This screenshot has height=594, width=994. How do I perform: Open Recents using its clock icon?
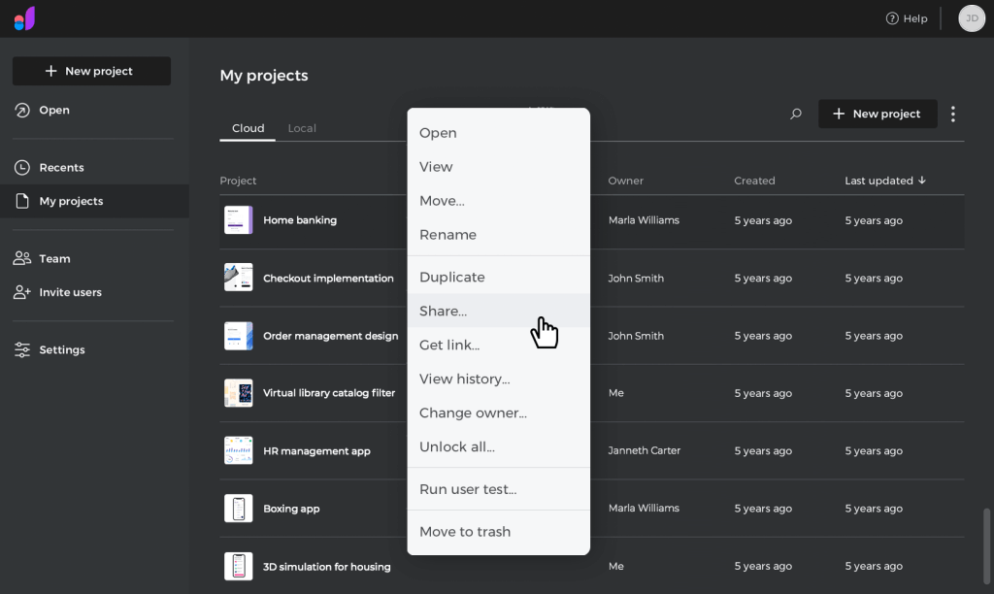coord(21,167)
